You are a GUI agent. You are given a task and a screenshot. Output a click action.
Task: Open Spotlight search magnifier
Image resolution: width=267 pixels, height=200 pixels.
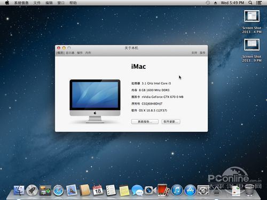[x=250, y=3]
